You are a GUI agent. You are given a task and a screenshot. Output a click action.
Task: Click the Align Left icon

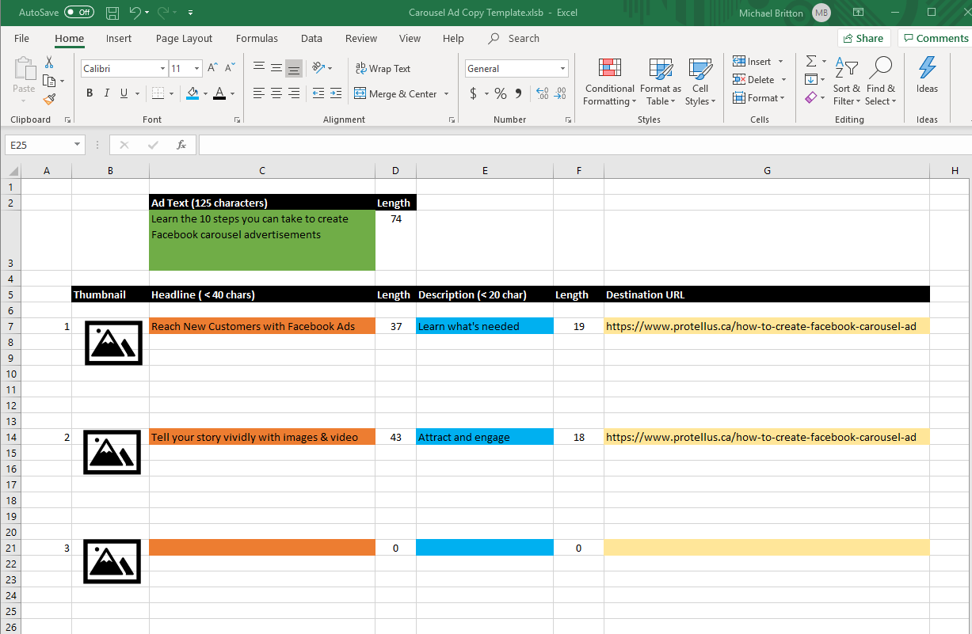coord(258,93)
